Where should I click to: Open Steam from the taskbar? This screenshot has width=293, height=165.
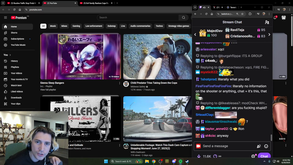pyautogui.click(x=187, y=161)
